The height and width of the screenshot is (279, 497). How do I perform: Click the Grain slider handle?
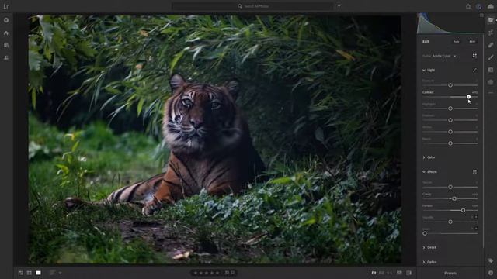click(425, 233)
